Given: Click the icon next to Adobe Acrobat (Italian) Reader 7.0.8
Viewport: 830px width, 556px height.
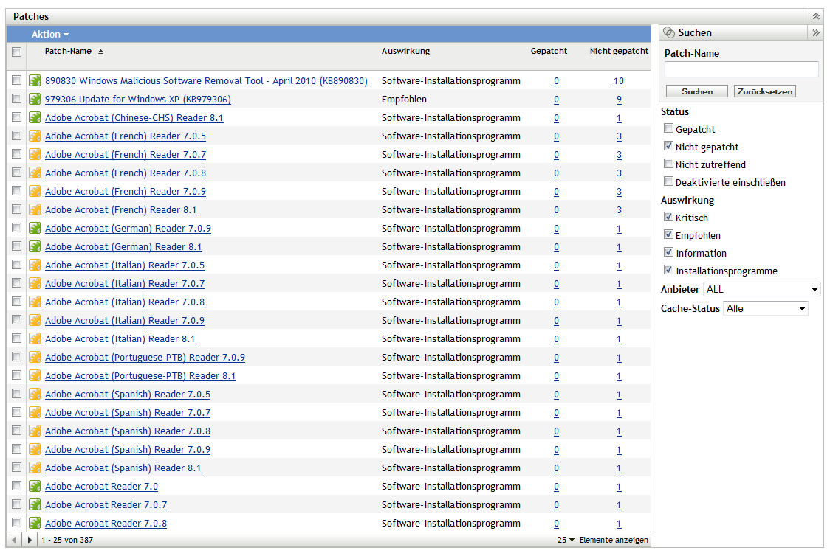Looking at the screenshot, I should 35,302.
